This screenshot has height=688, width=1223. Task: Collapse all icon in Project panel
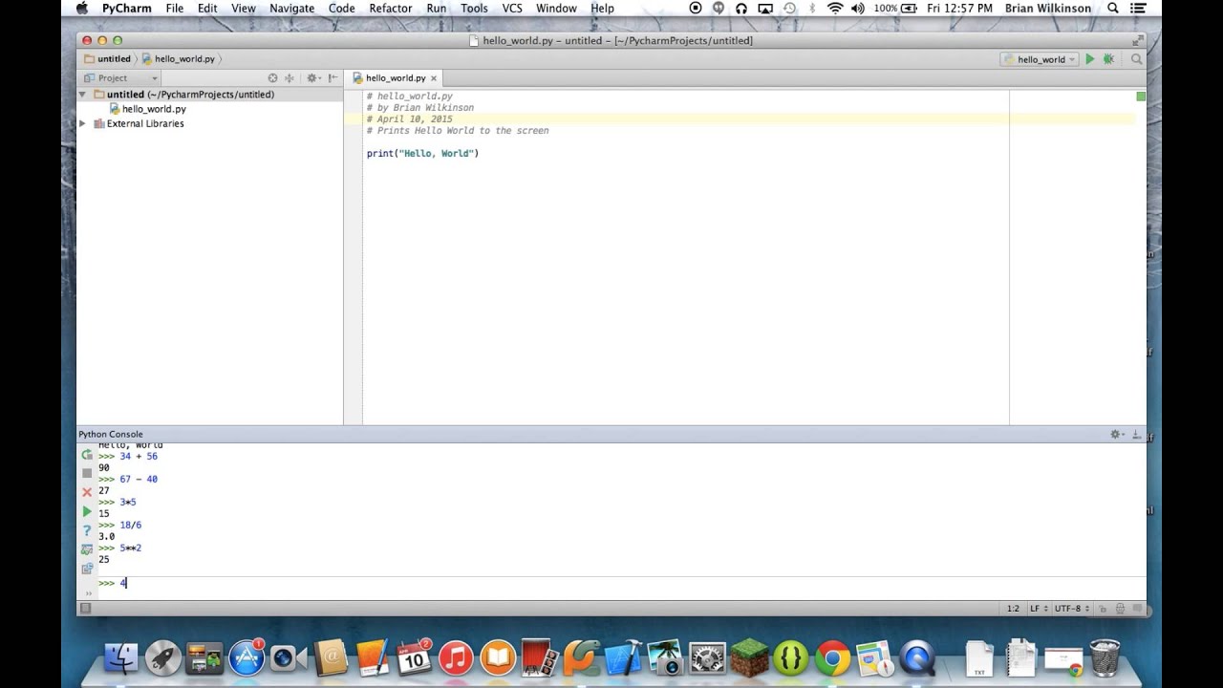[x=289, y=78]
